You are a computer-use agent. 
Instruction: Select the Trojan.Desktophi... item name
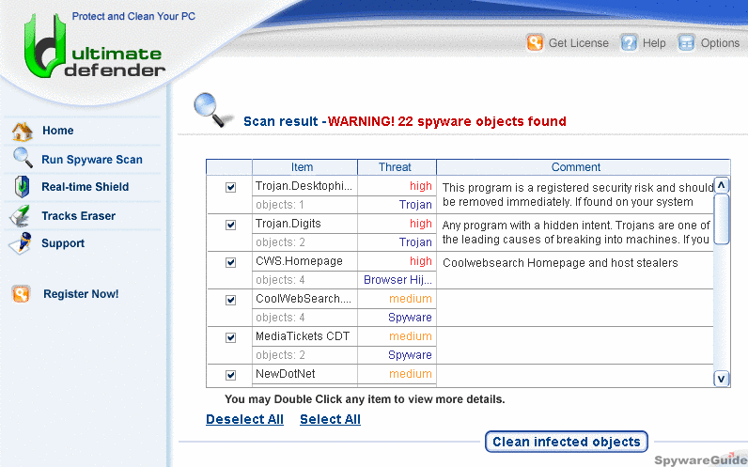pyautogui.click(x=304, y=185)
